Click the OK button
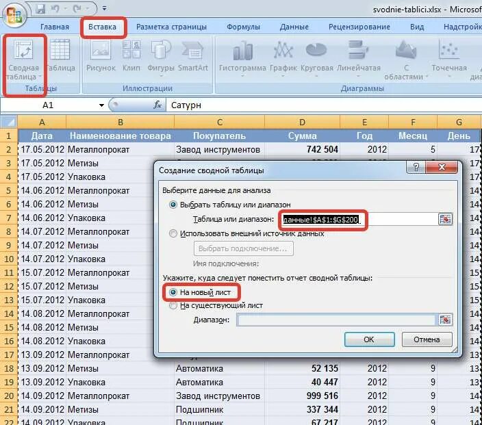 click(x=369, y=339)
